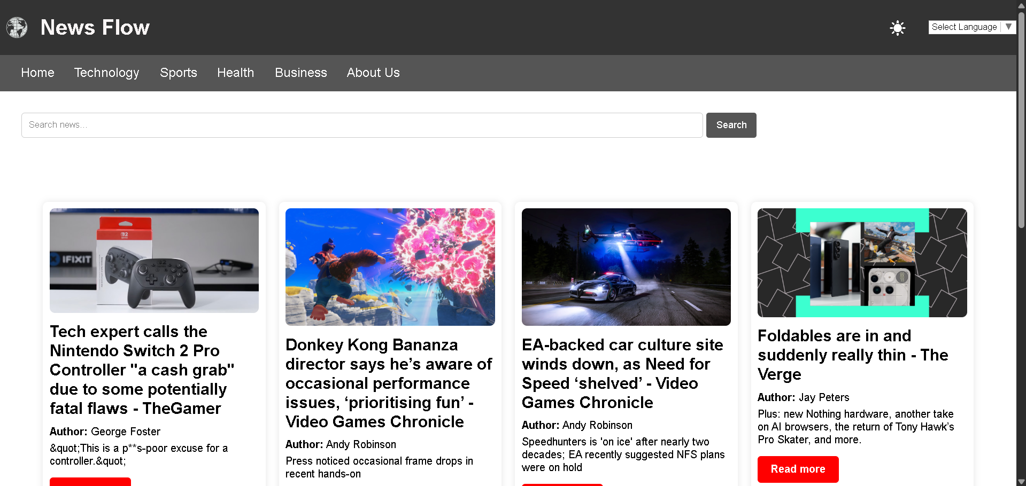This screenshot has width=1026, height=486.
Task: Go to the Home nav item
Action: click(x=38, y=73)
